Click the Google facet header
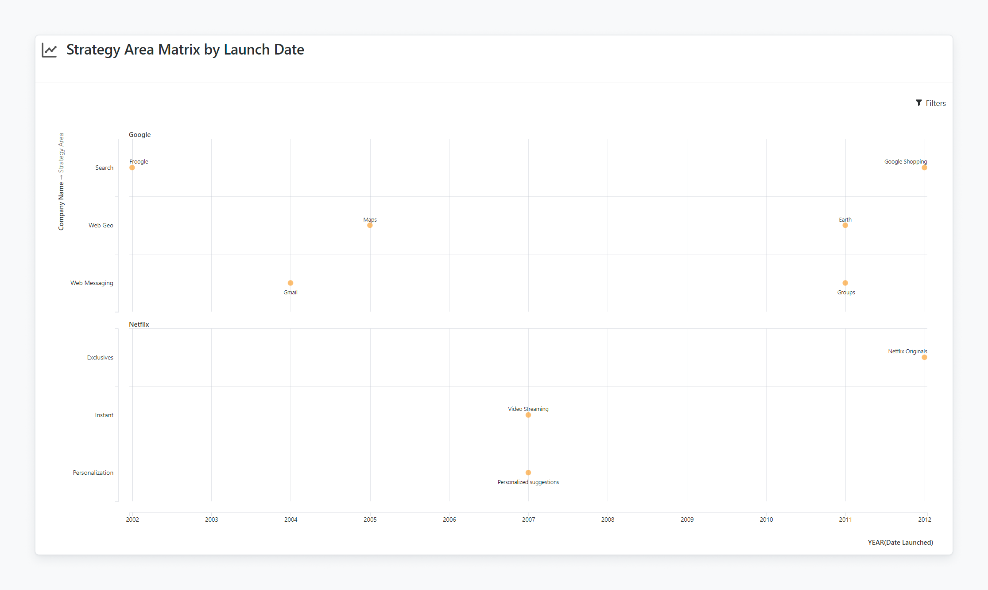 coord(139,135)
